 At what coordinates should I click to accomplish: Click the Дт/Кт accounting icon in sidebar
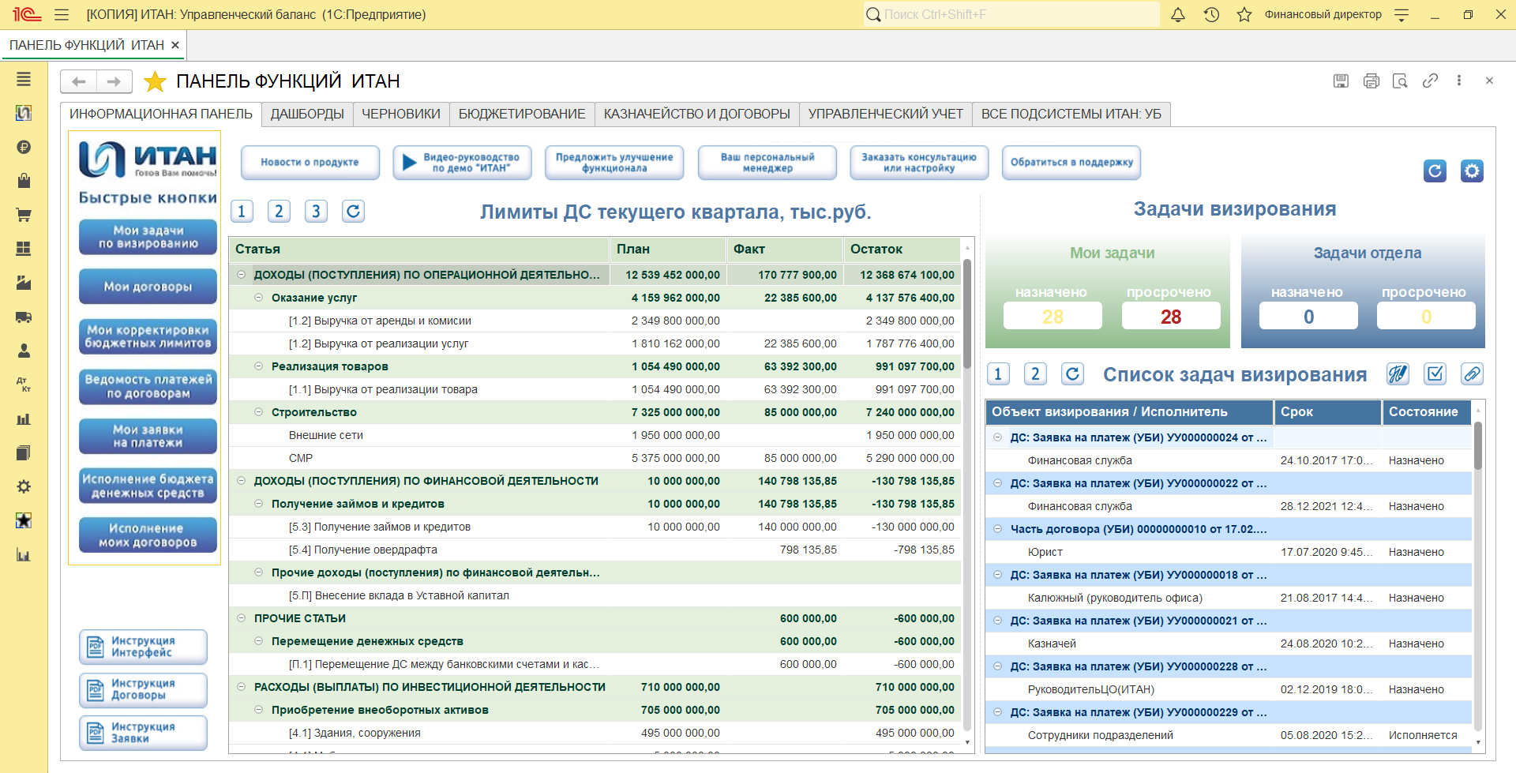pos(24,385)
